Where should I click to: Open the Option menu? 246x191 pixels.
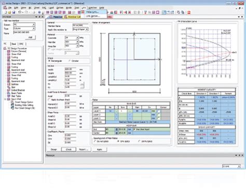click(x=60, y=8)
